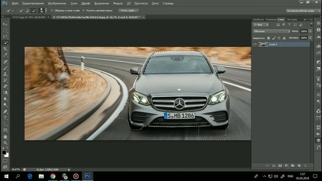322x181 pixels.
Task: Select the Path Selection tool
Action: (5, 124)
